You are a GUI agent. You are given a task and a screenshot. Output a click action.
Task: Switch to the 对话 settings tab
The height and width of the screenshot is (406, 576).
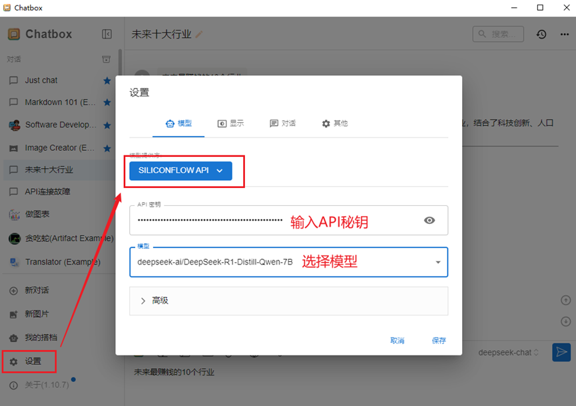282,124
